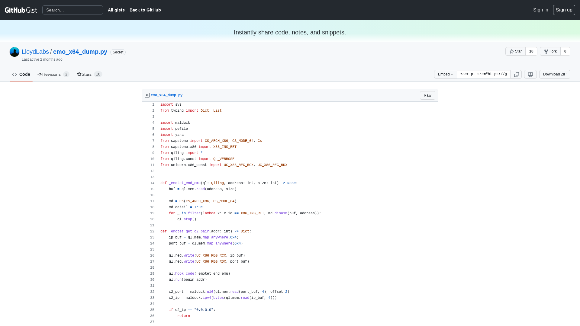The image size is (580, 326).
Task: Click 'Last active 2 months ago' text
Action: coord(42,59)
